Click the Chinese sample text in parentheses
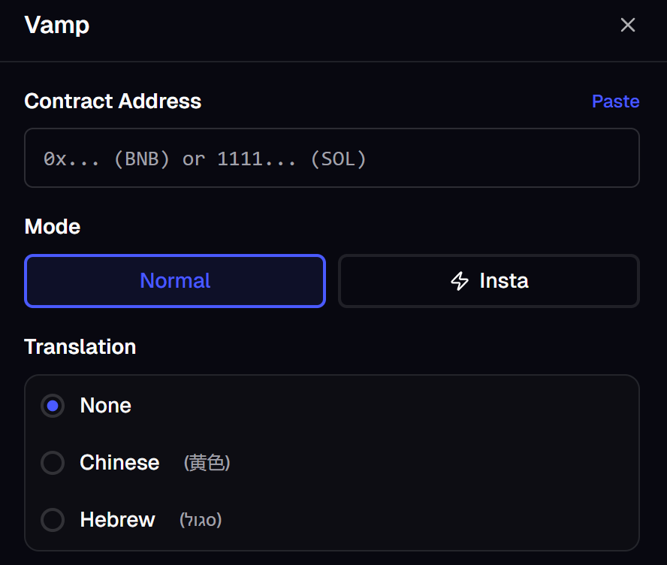667x565 pixels. (x=207, y=463)
